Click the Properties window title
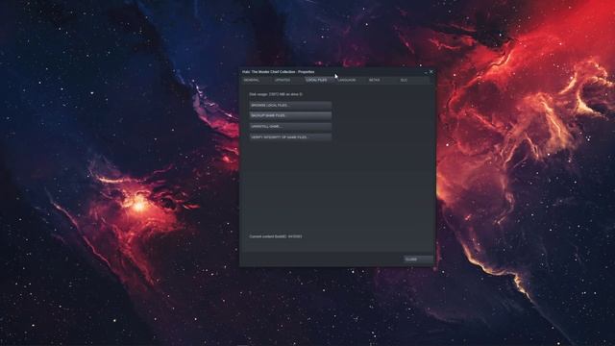Image resolution: width=615 pixels, height=346 pixels. [x=278, y=72]
